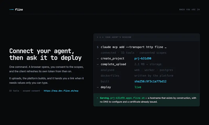Click the project id prj-b31d90 in the create_project row
The width and height of the screenshot is (209, 125).
coord(143,58)
